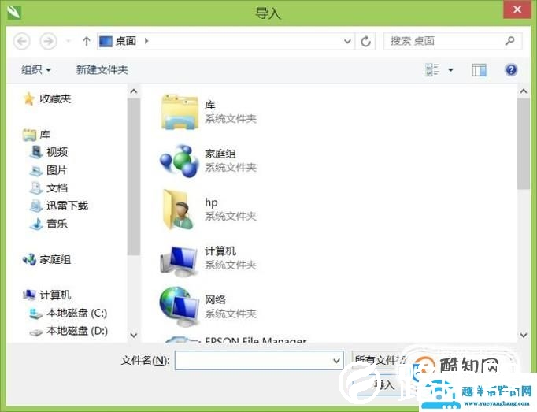
Task: Click the search magnifier icon
Action: pos(510,41)
